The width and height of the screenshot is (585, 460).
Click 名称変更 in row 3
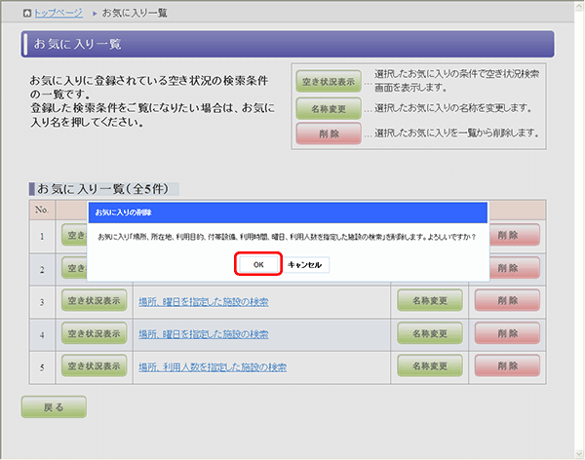[x=430, y=300]
